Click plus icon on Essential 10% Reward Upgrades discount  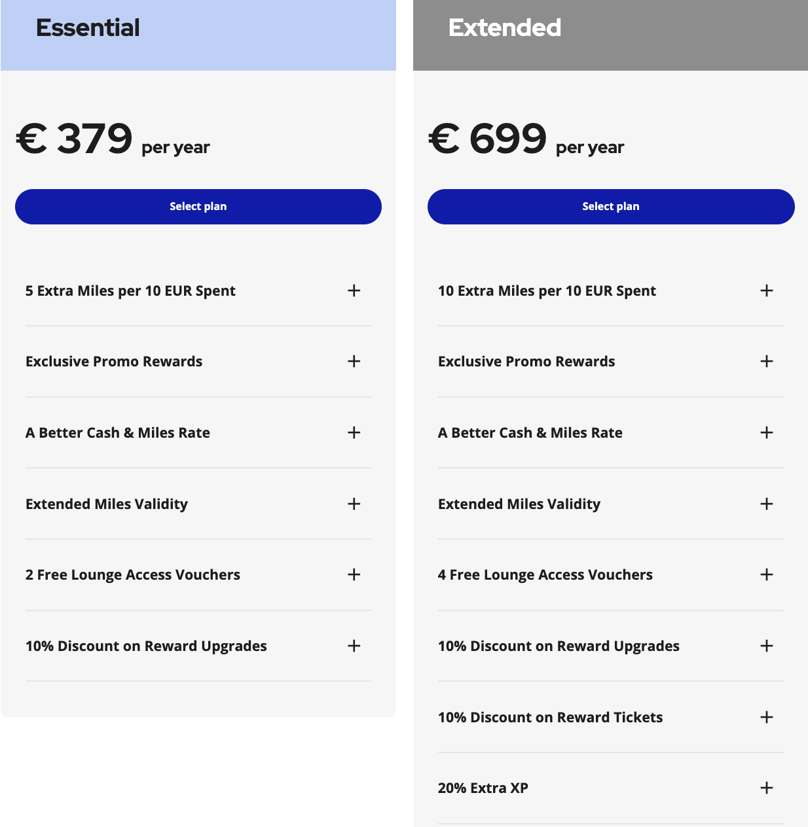[x=354, y=646]
